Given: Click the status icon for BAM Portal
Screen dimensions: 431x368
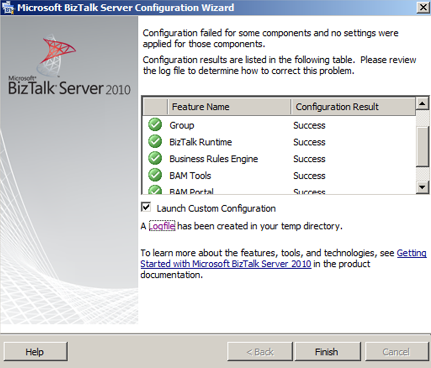Looking at the screenshot, I should [155, 190].
